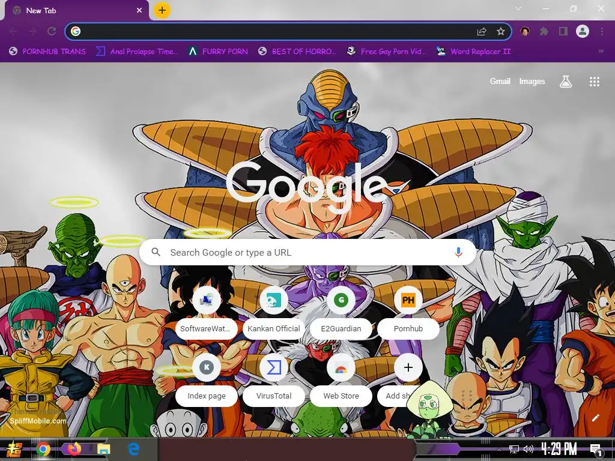The image size is (615, 461).
Task: Toggle the browser side panel
Action: coord(563,31)
